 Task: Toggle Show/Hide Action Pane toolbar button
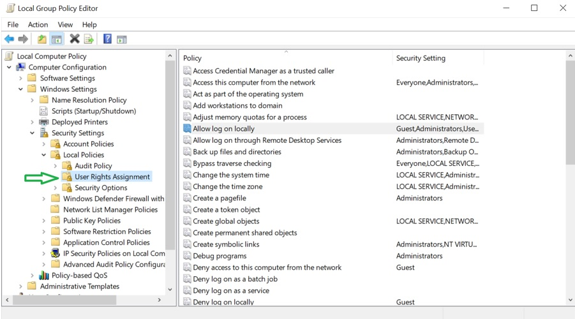(x=122, y=40)
